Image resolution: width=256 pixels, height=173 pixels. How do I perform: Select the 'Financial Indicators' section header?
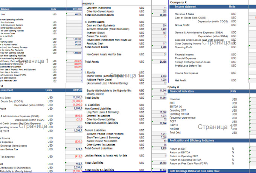pyautogui.click(x=181, y=92)
